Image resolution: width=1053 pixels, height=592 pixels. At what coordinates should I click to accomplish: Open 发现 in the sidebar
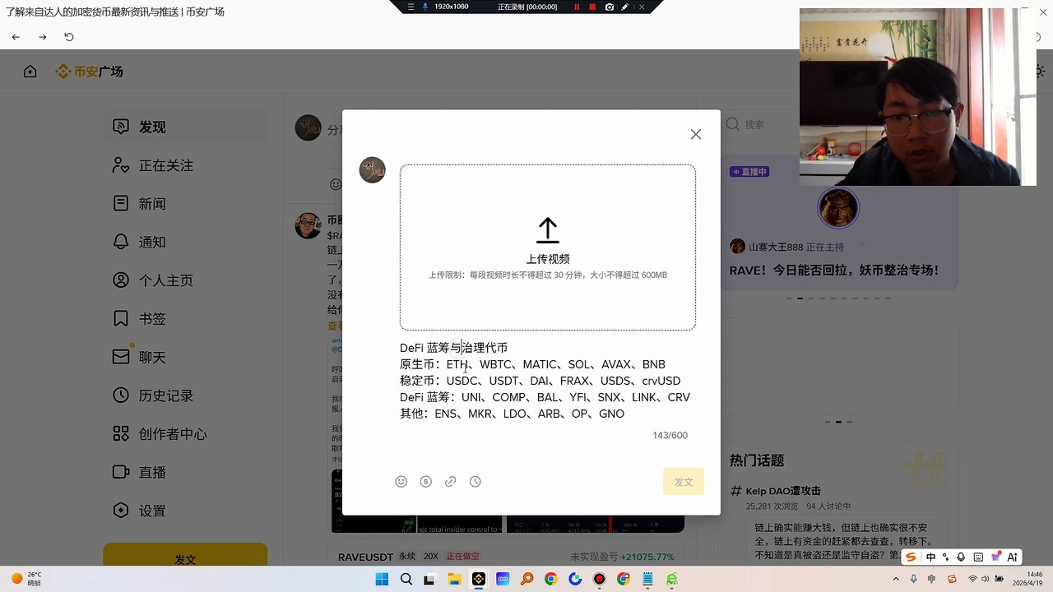point(185,127)
